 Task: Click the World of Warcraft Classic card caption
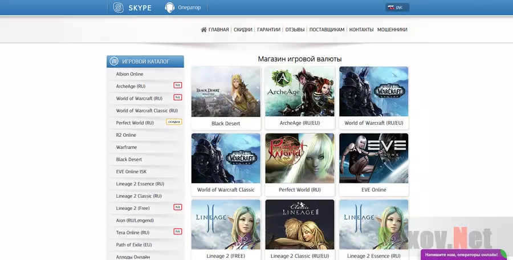tap(226, 190)
